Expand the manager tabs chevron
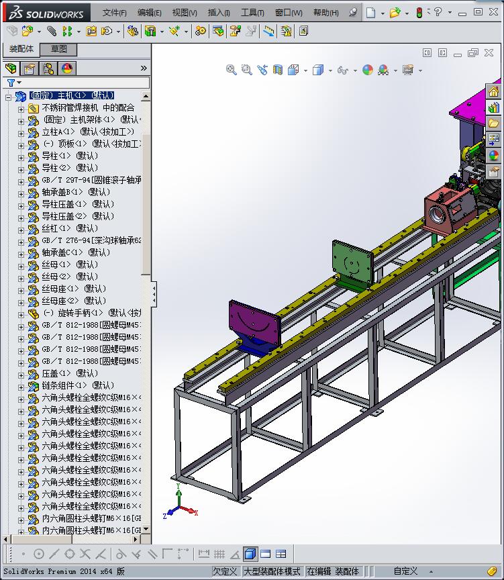504x580 pixels. 144,68
